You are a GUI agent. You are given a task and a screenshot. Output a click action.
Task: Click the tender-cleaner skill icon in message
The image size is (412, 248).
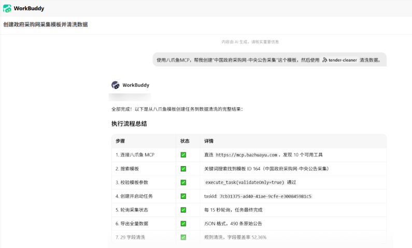(x=325, y=60)
